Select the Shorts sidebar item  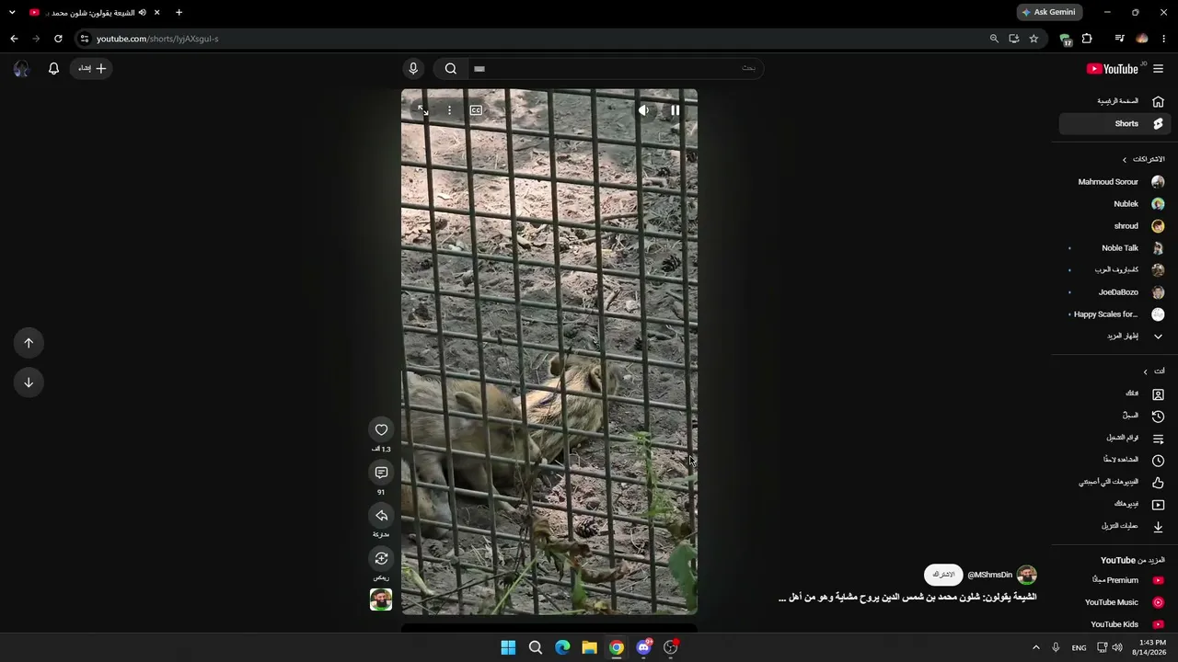1115,123
